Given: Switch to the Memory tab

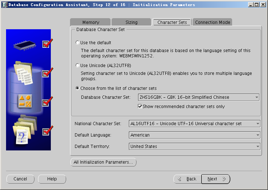Looking at the screenshot, I should point(91,22).
